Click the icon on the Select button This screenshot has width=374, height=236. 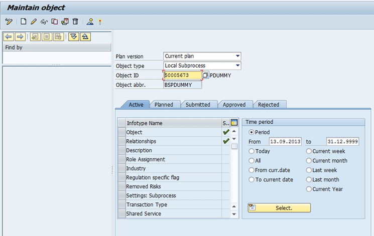tap(252, 207)
